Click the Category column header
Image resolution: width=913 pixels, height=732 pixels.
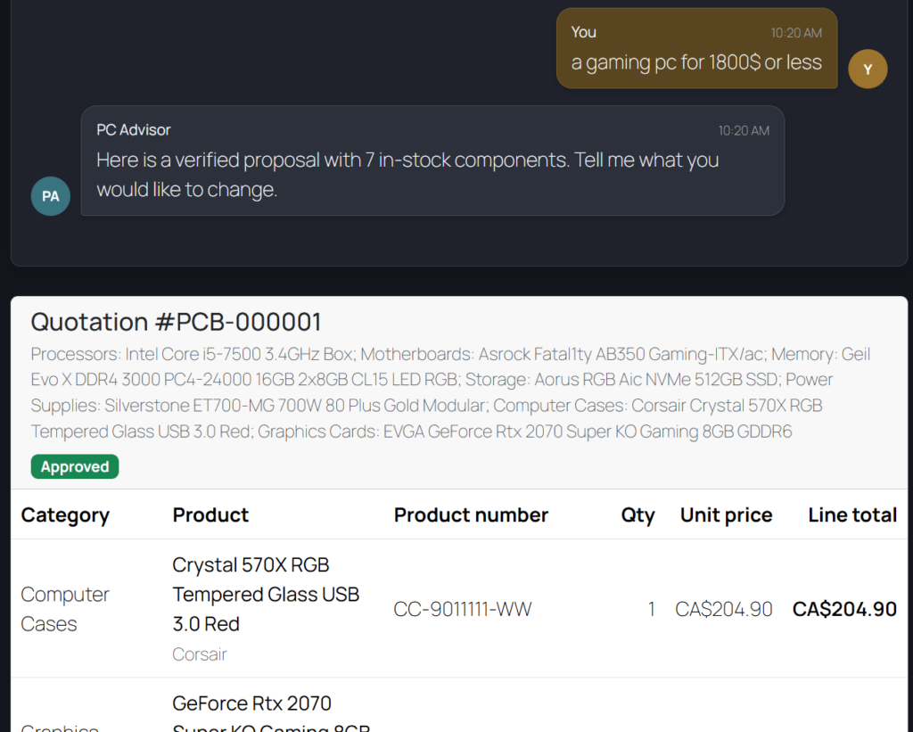click(x=65, y=514)
